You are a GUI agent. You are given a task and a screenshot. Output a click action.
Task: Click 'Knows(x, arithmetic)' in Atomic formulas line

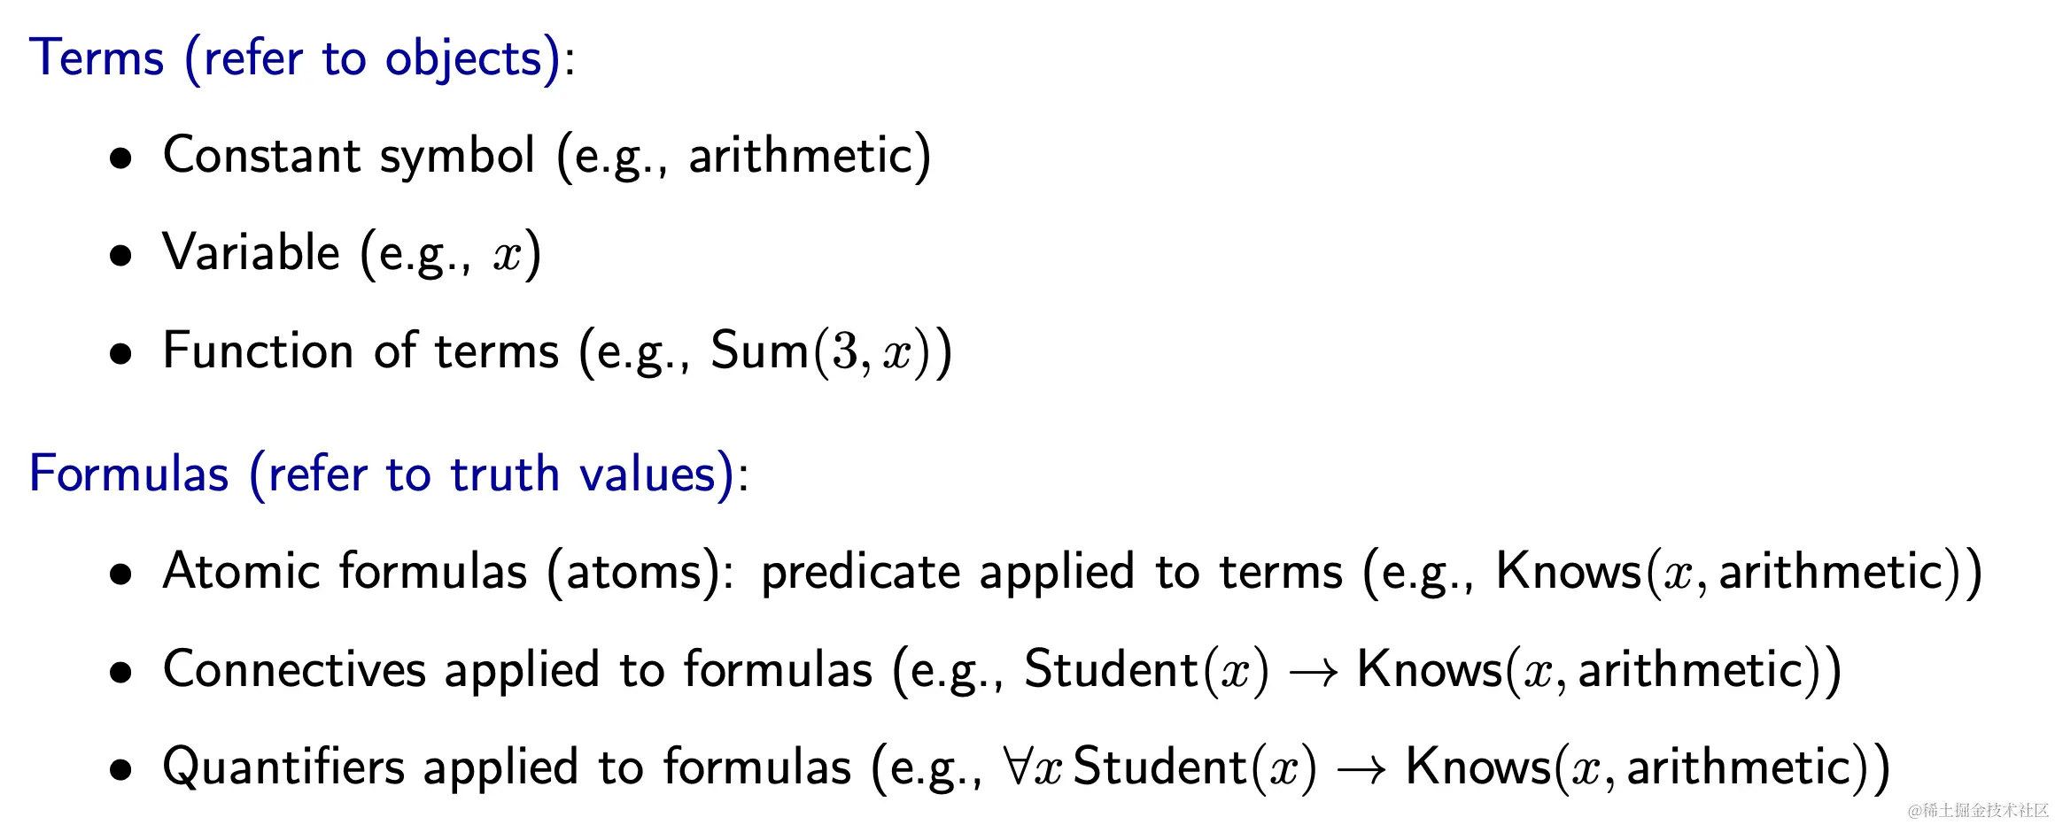1728,572
